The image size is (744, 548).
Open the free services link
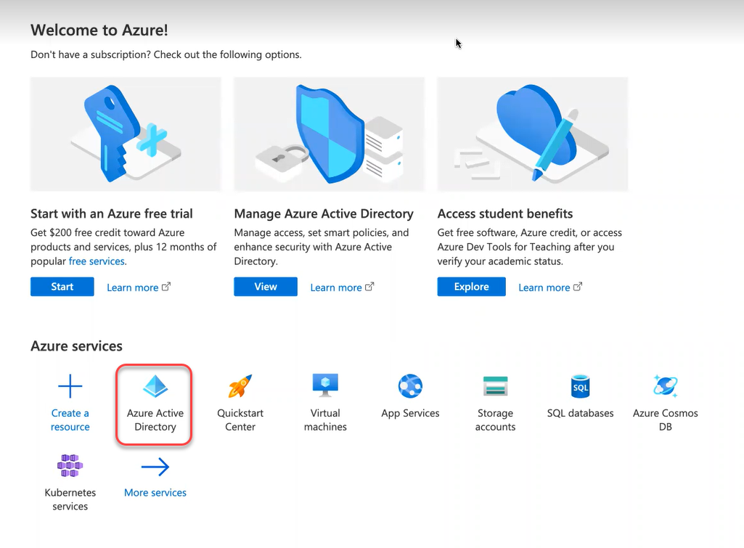click(x=97, y=262)
